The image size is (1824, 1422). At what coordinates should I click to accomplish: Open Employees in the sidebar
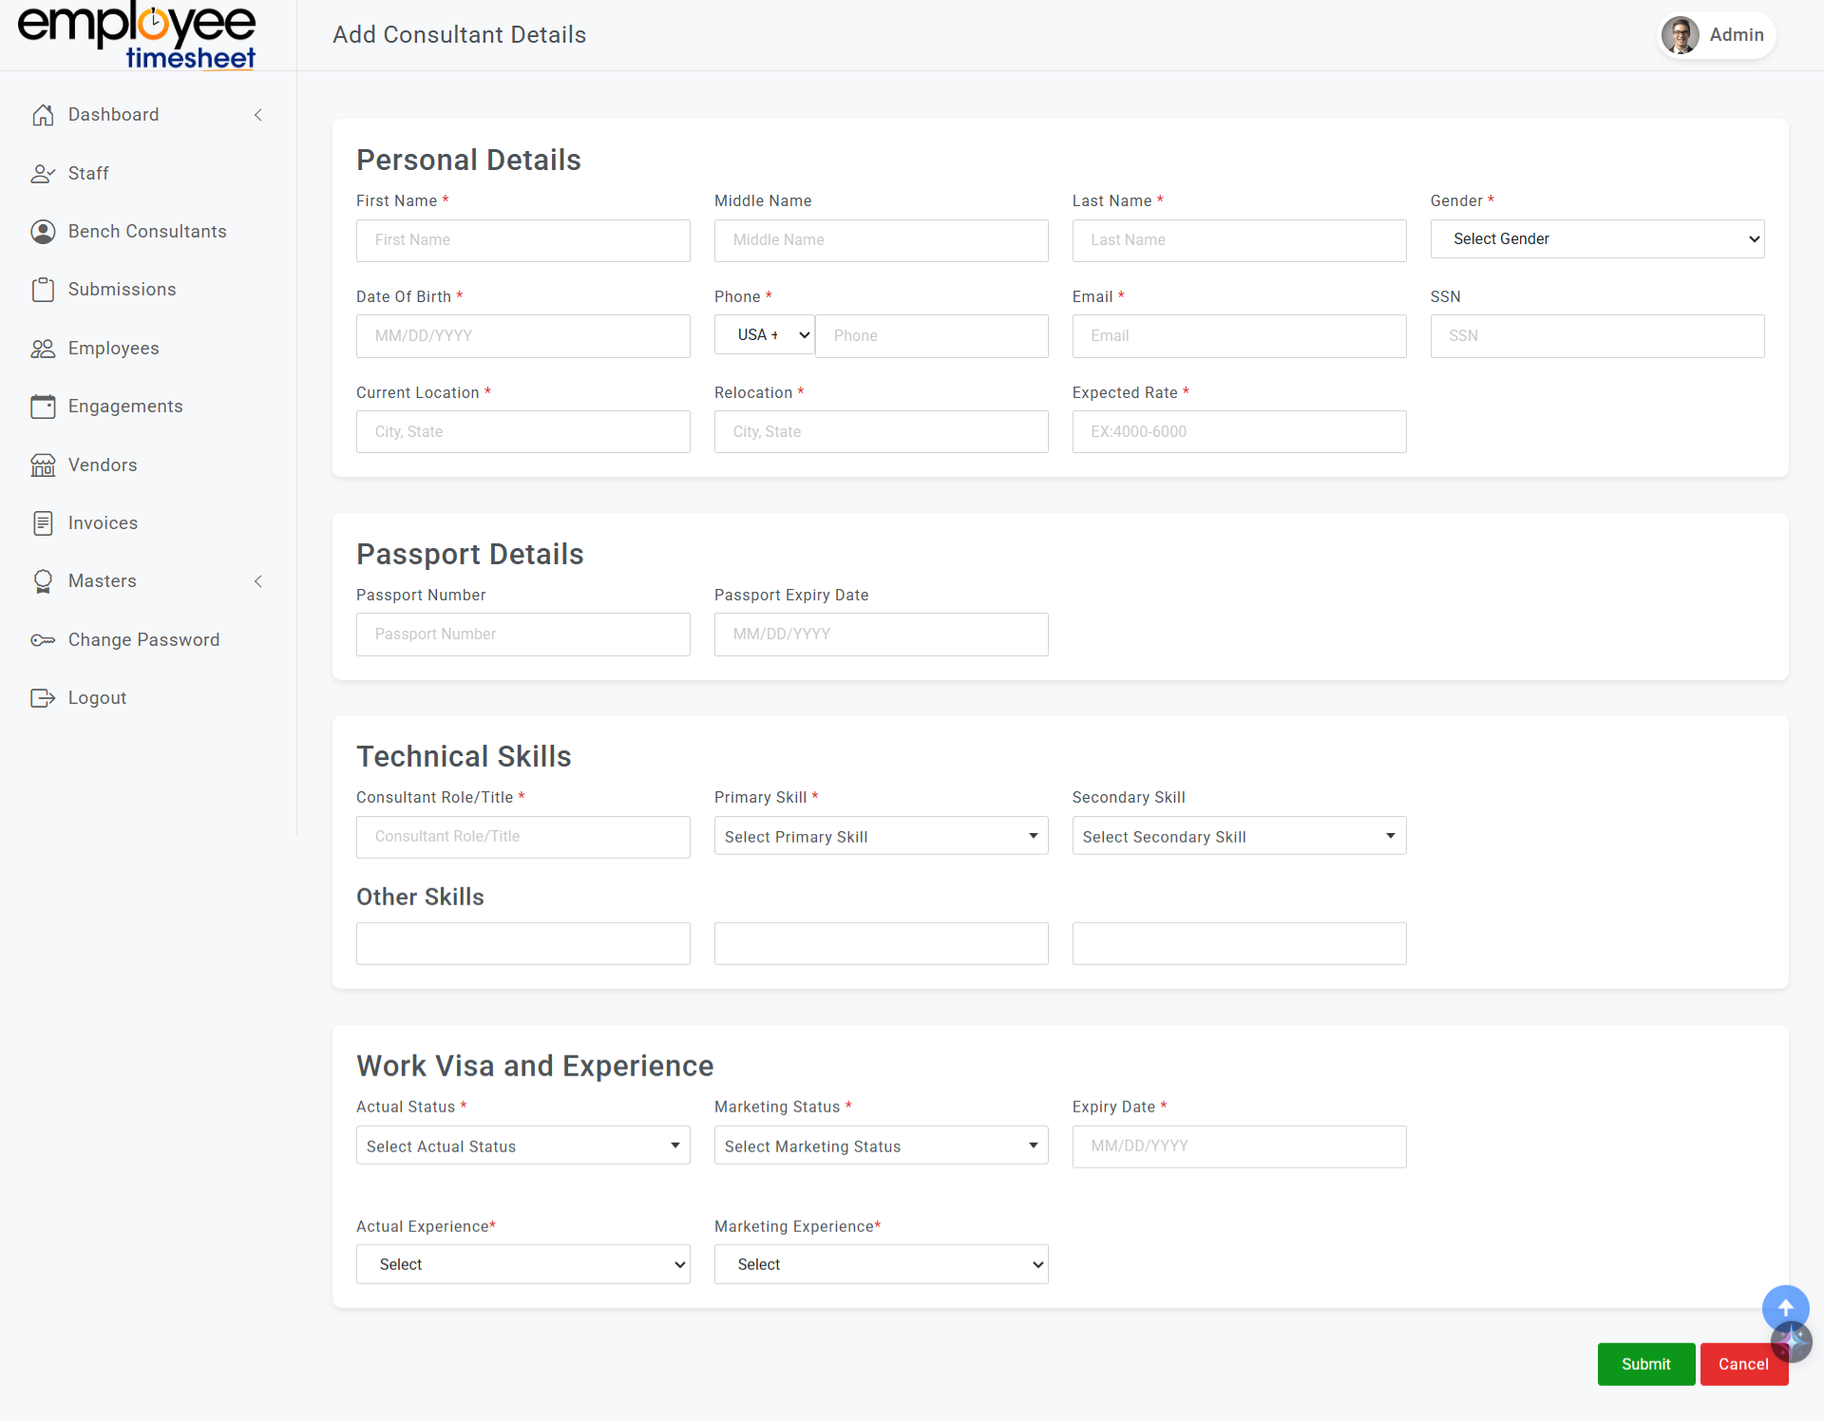113,349
